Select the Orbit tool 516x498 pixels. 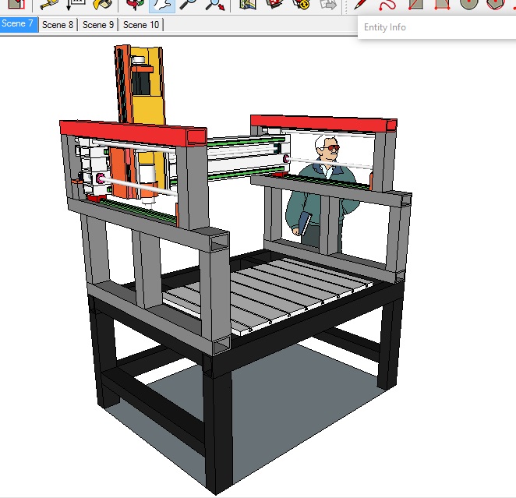[136, 5]
